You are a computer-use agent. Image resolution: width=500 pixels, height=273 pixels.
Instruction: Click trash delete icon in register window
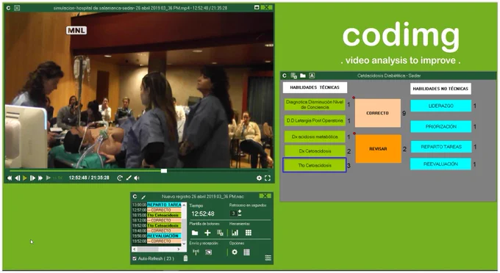pos(185,258)
